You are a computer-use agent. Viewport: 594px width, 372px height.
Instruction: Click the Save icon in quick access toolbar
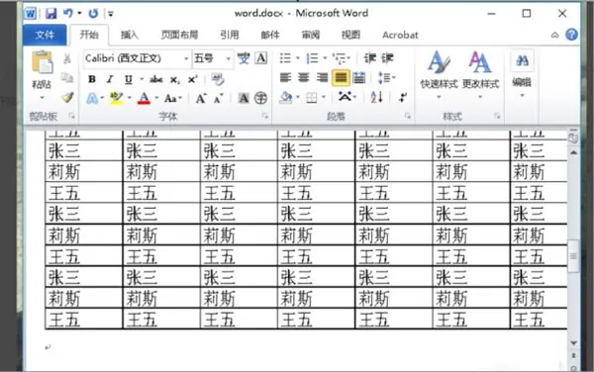(50, 14)
